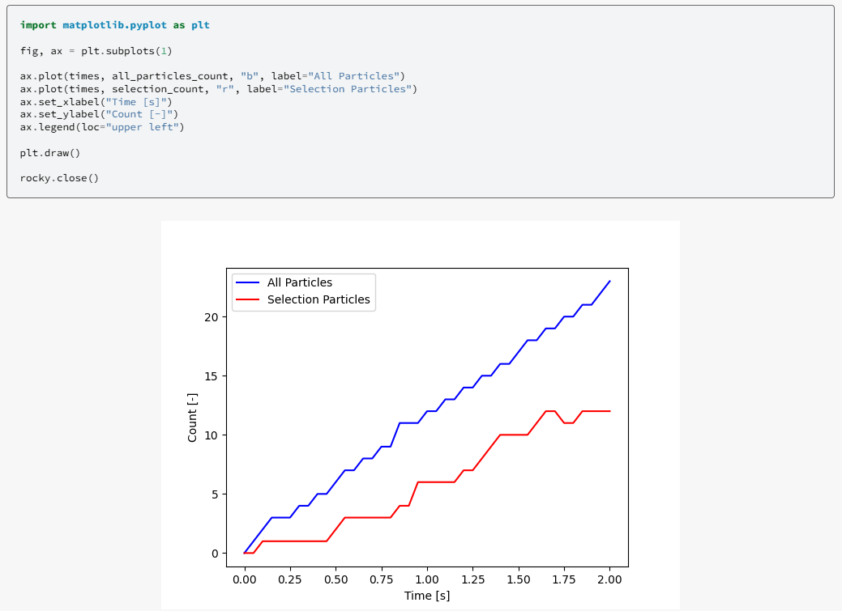This screenshot has width=842, height=611.
Task: Click the 'Count [-]' y-axis label on chart
Action: click(x=192, y=418)
